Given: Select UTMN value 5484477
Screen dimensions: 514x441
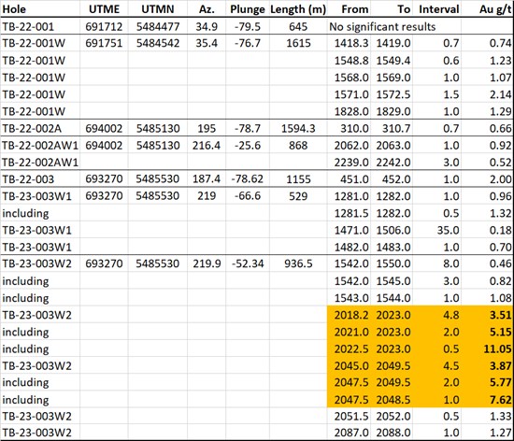Looking at the screenshot, I should [x=158, y=26].
